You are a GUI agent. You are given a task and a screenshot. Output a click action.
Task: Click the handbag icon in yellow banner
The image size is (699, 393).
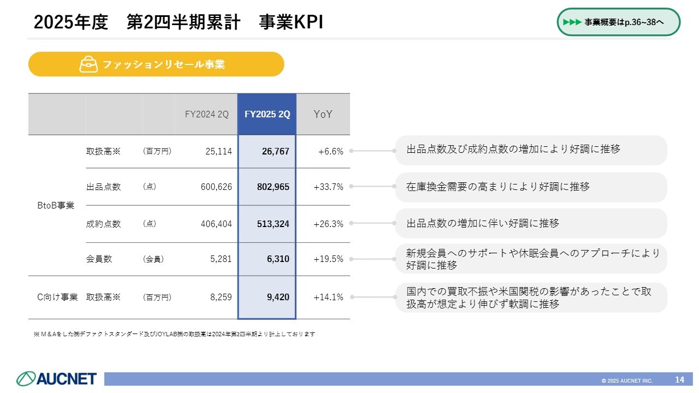[x=88, y=64]
